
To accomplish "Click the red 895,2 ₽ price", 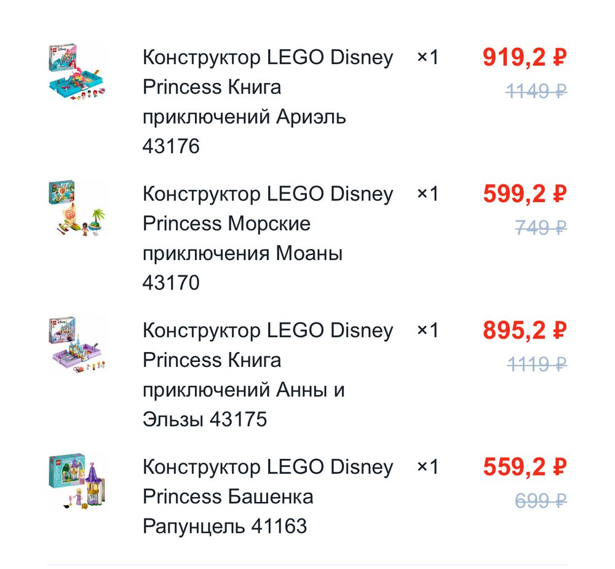I will (x=524, y=331).
